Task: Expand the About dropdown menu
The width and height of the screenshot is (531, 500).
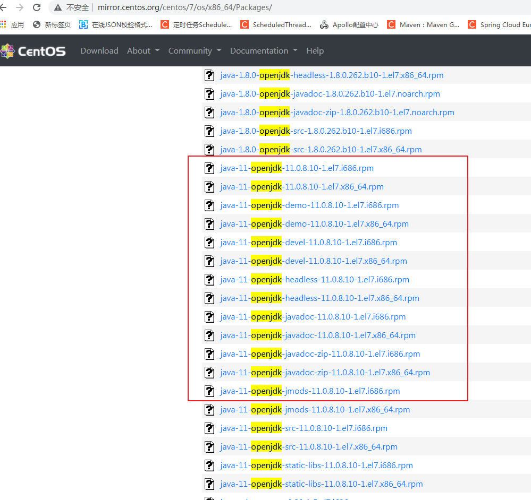Action: tap(143, 50)
